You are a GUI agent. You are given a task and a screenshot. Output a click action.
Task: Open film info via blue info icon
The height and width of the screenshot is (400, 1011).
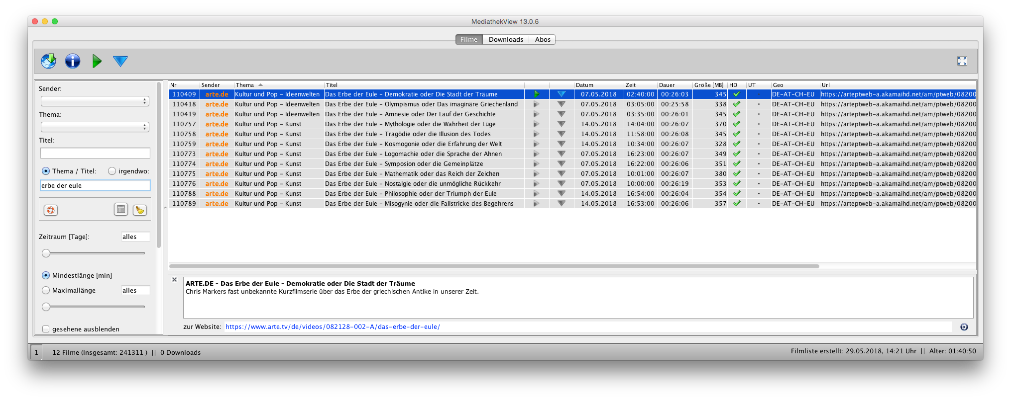click(73, 61)
